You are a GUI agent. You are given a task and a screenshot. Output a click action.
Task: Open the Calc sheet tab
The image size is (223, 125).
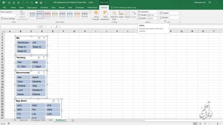pos(50,120)
